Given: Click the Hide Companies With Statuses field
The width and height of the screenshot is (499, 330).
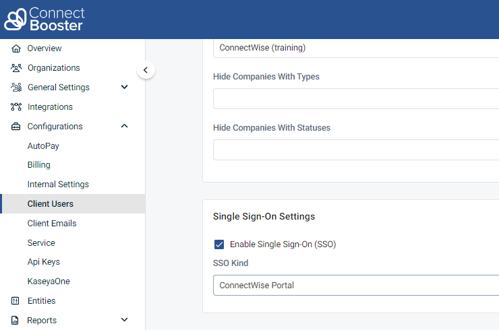Looking at the screenshot, I should pyautogui.click(x=355, y=150).
